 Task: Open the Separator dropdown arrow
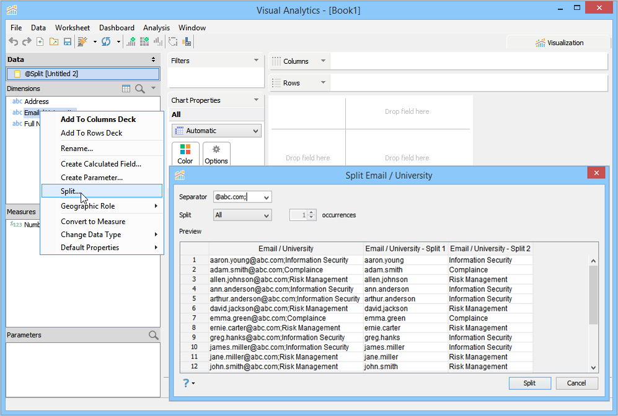(267, 197)
